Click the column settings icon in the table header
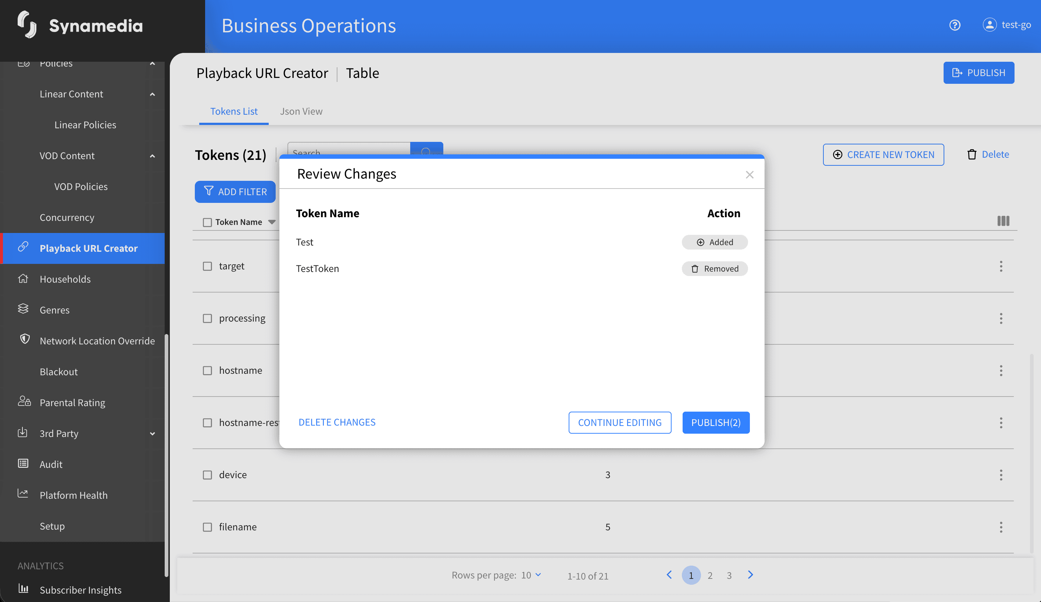This screenshot has height=602, width=1041. tap(1003, 221)
